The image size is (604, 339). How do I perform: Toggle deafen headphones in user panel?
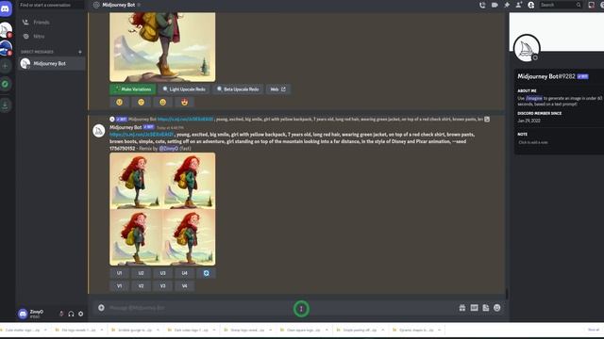click(71, 314)
